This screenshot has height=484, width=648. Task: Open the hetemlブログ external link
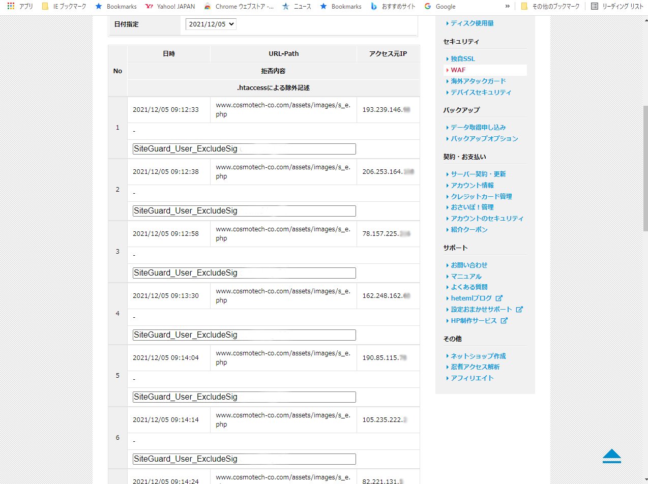474,298
